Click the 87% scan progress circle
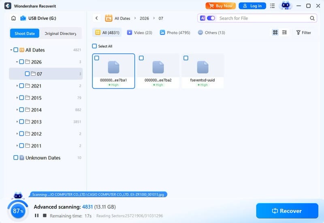This screenshot has width=324, height=223. click(x=18, y=210)
